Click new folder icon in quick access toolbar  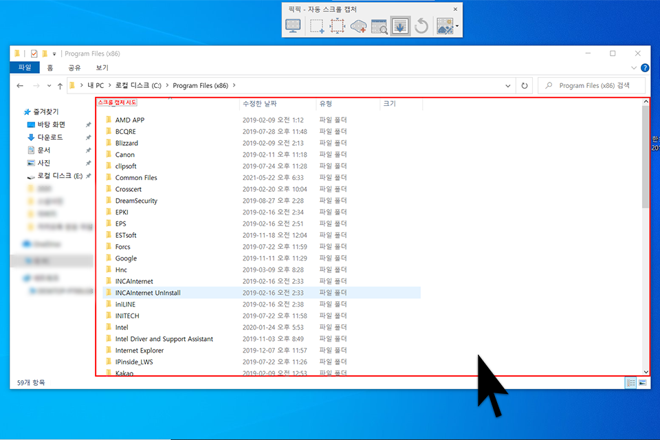pyautogui.click(x=44, y=54)
